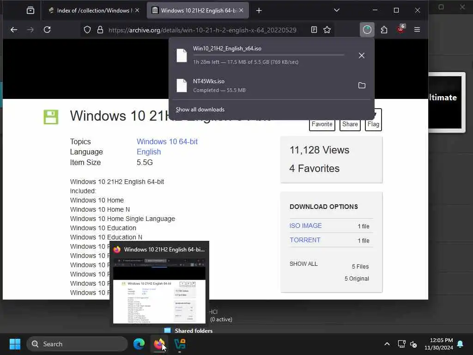Toggle the downloads panel button
The height and width of the screenshot is (355, 473).
coord(367,30)
